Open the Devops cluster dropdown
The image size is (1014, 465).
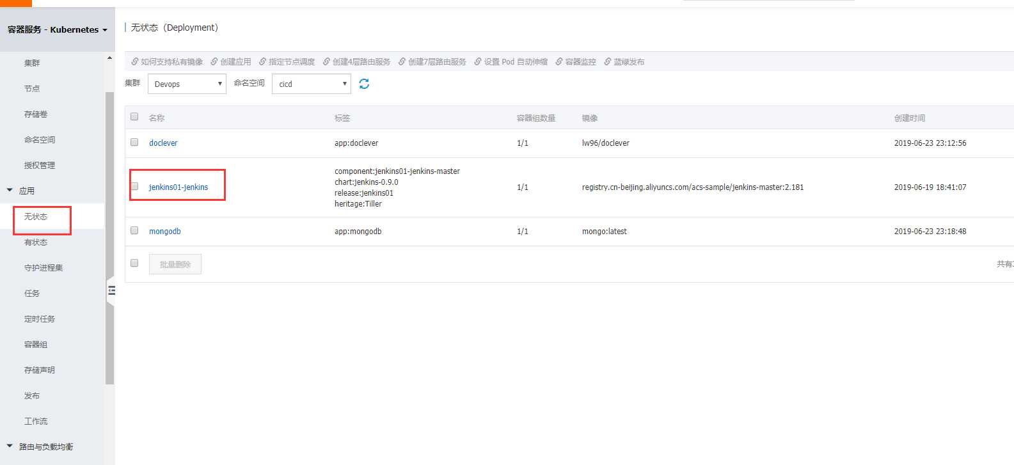click(187, 84)
